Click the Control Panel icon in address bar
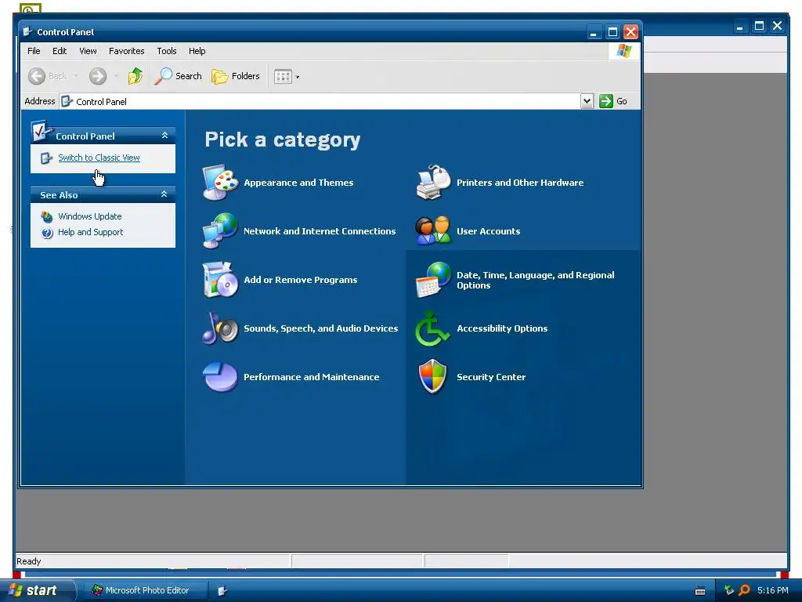 (x=67, y=101)
